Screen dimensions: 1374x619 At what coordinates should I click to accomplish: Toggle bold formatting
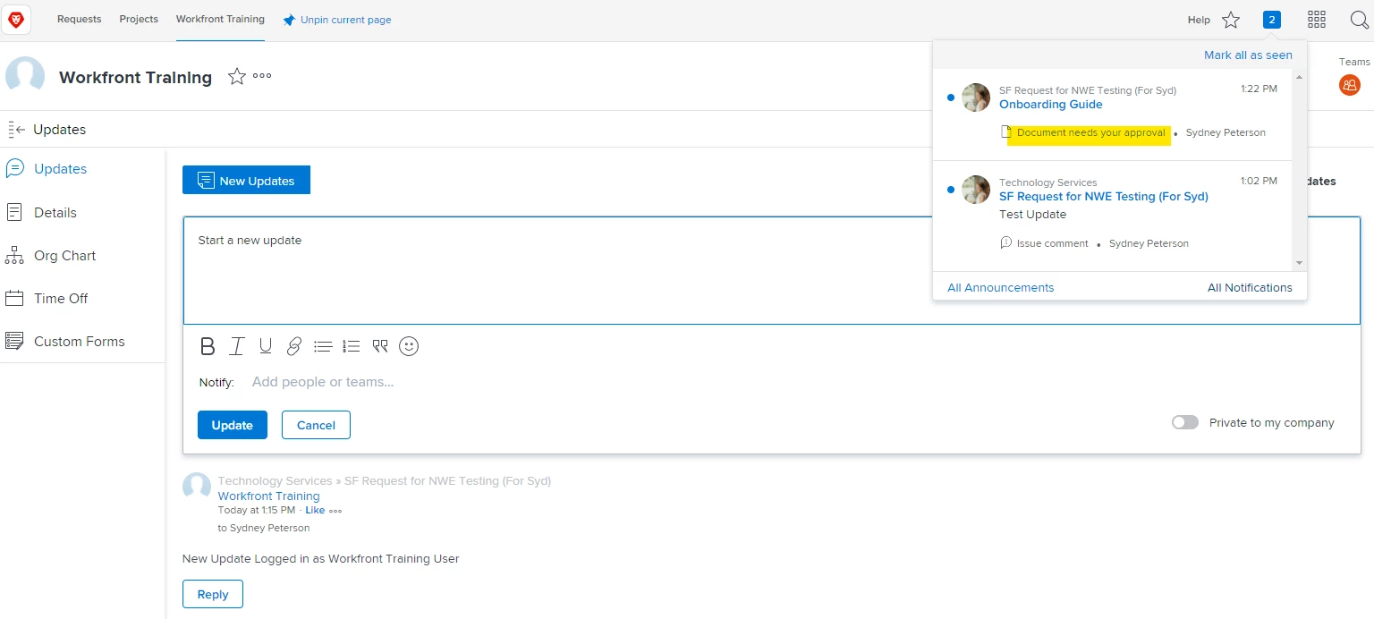click(208, 346)
